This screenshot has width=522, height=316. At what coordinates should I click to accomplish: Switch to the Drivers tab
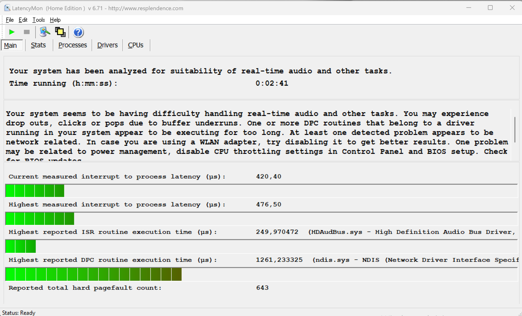(107, 45)
